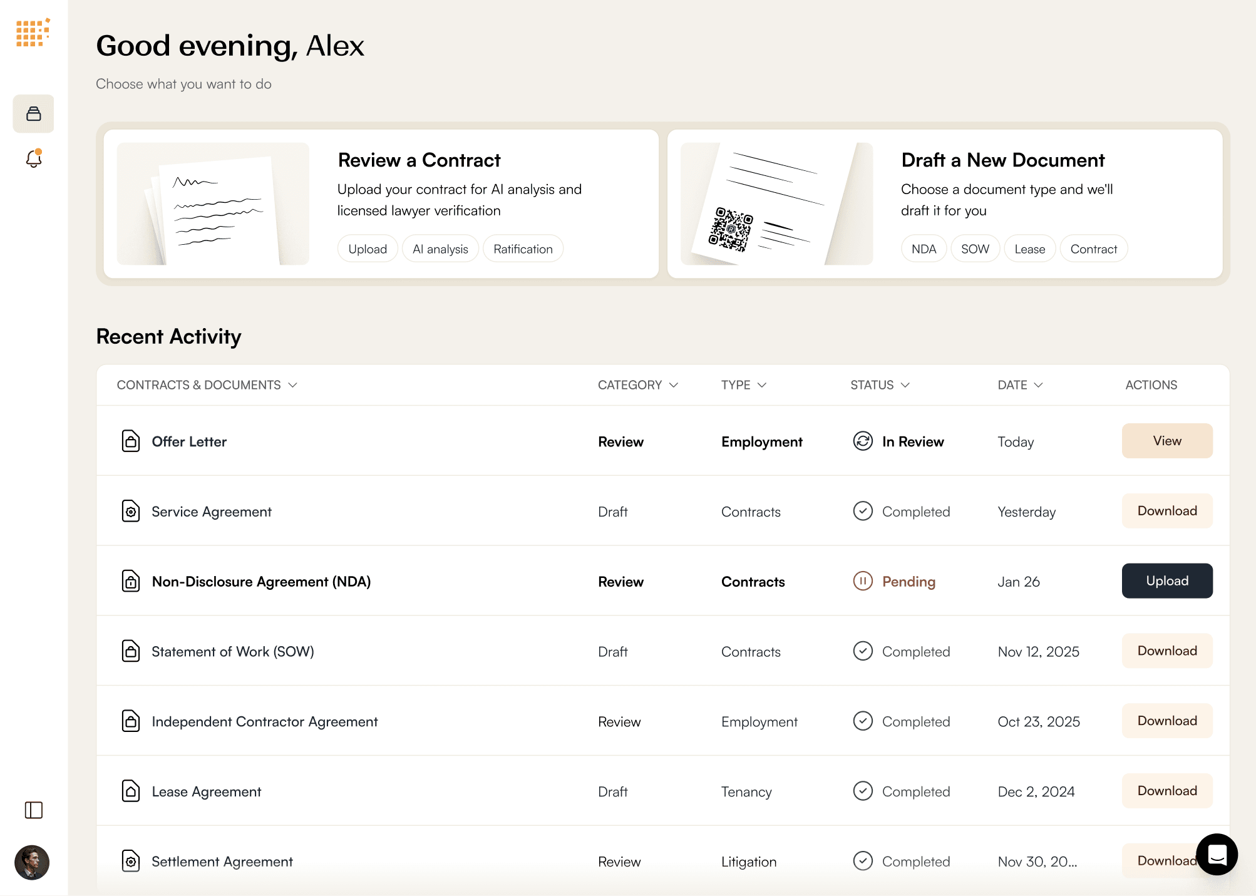1256x896 pixels.
Task: Click the NDA locked document icon
Action: pos(130,582)
